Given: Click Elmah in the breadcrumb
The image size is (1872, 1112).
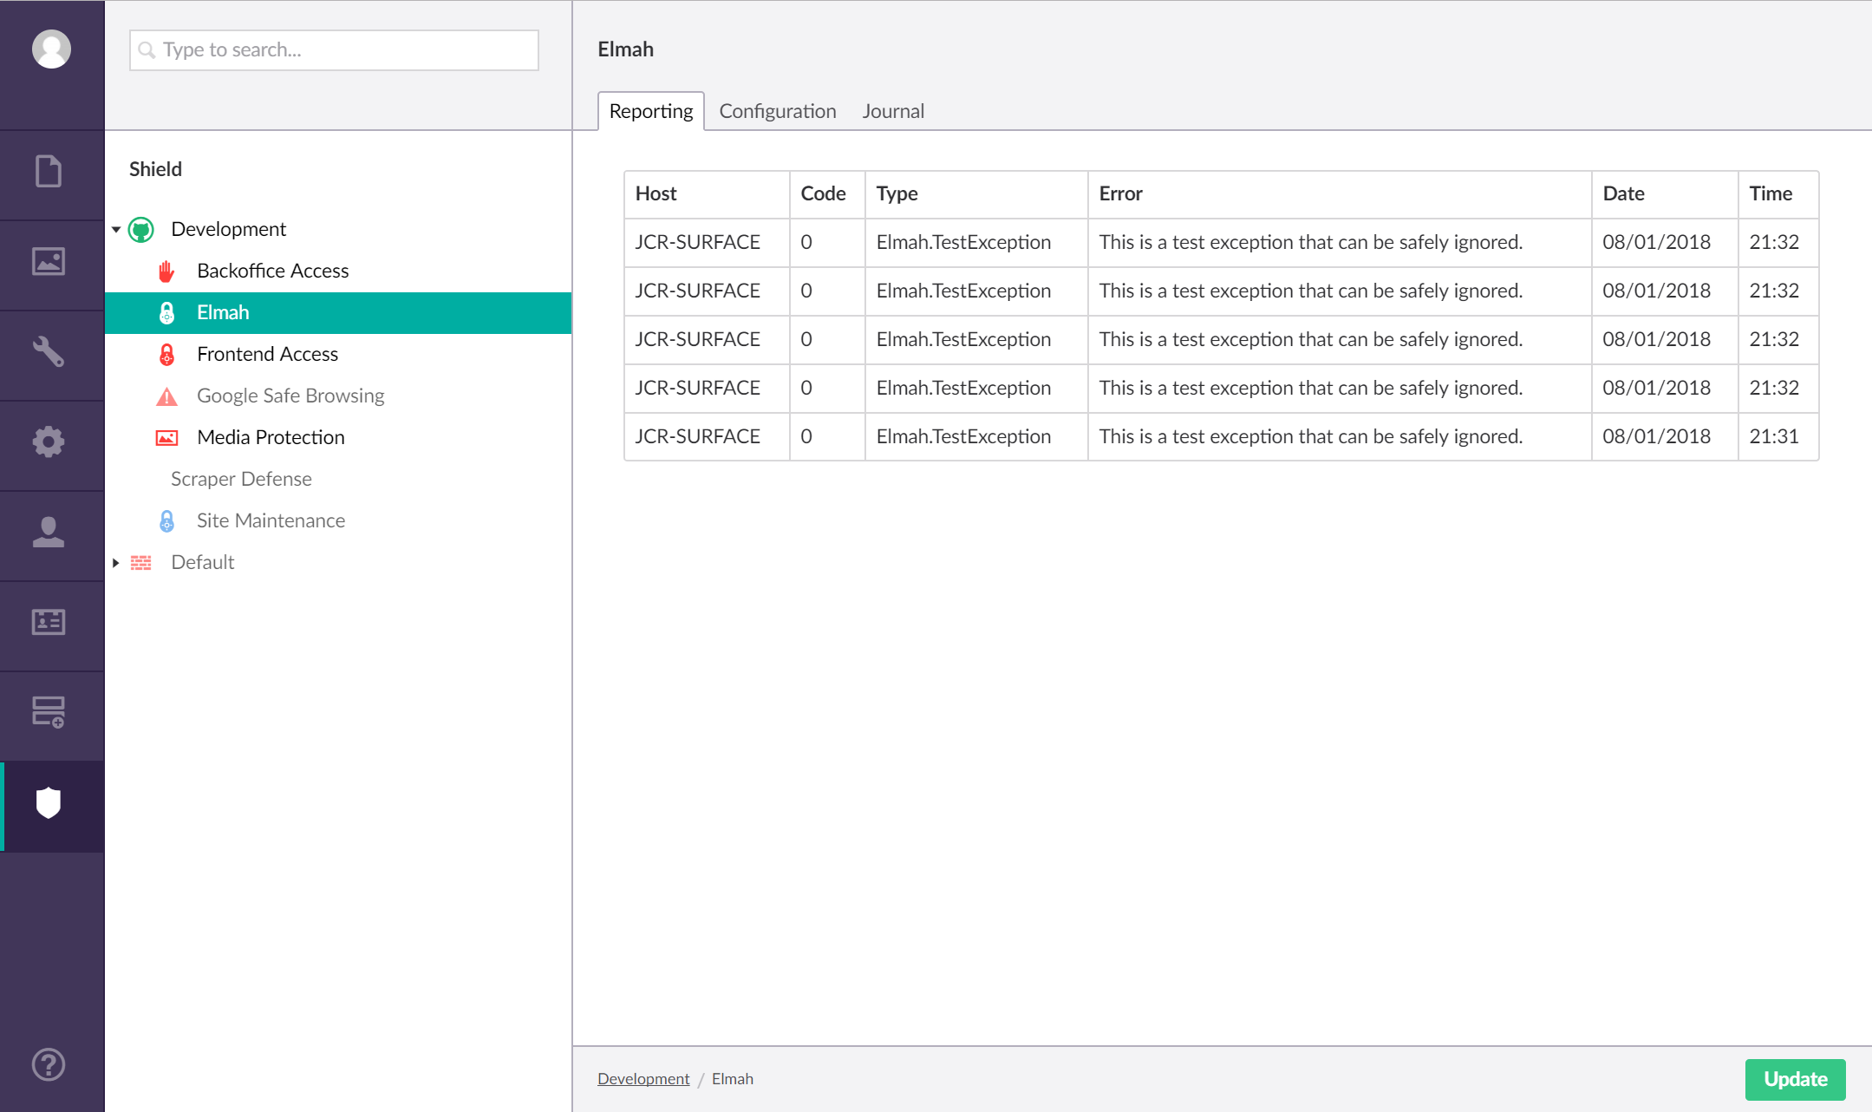Looking at the screenshot, I should (x=733, y=1079).
